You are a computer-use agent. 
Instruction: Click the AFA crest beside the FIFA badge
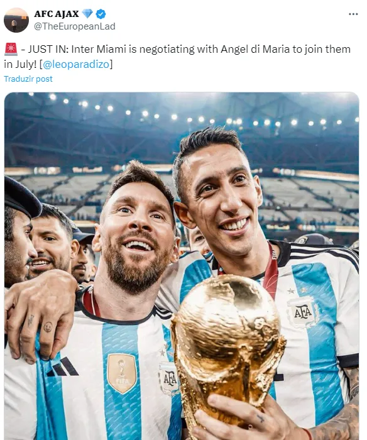coord(169,379)
